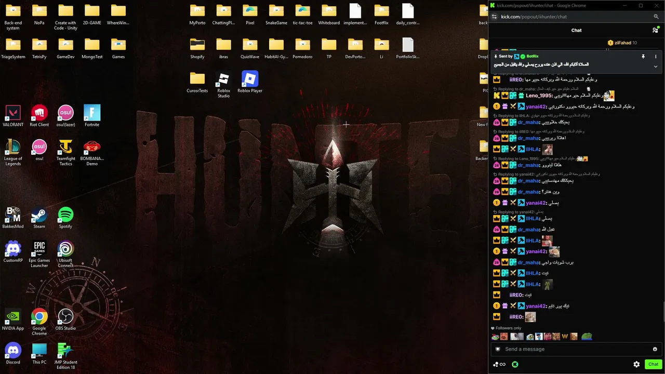
Task: Select the Shopify folder on desktop
Action: [x=197, y=49]
